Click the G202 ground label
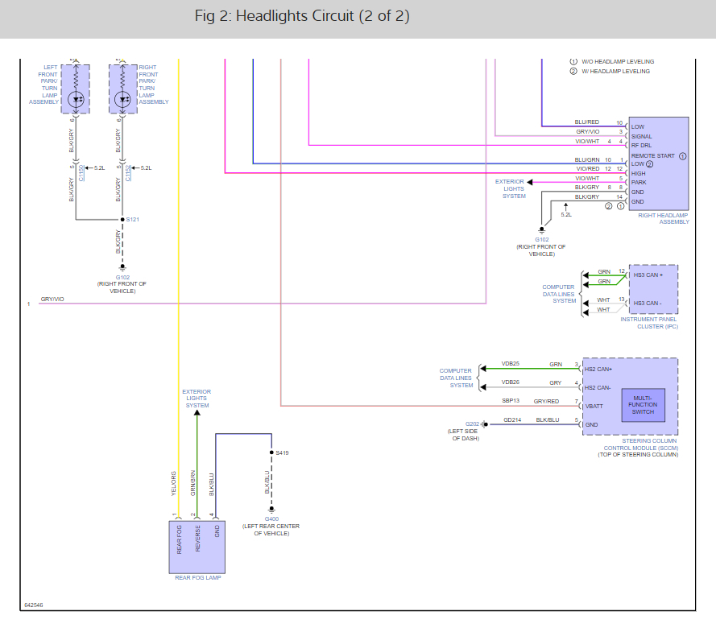716x628 pixels. [472, 424]
